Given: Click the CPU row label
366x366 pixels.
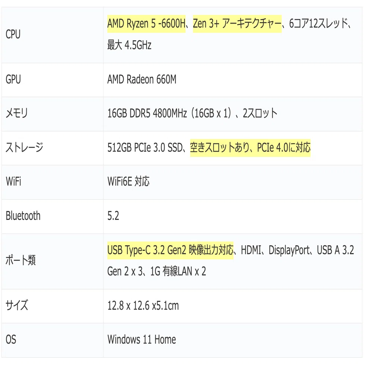Looking at the screenshot, I should click(13, 34).
